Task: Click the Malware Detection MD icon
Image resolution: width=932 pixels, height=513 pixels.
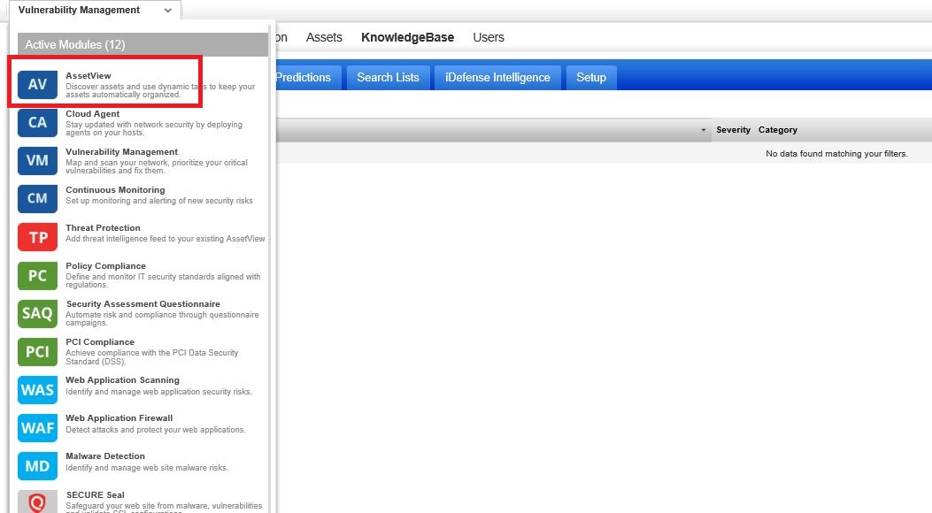Action: click(36, 465)
